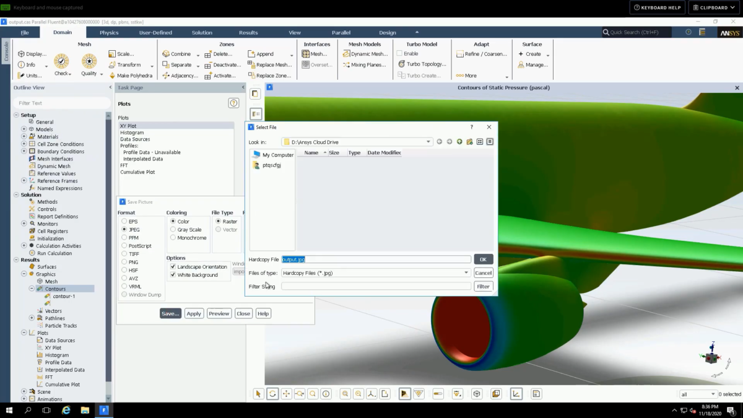Toggle White Background checkbox

click(x=173, y=275)
